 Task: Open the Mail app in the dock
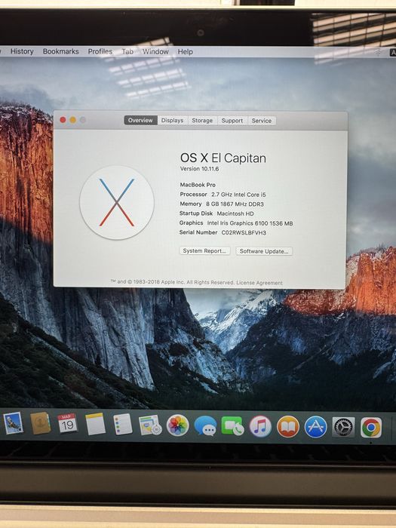click(x=13, y=423)
